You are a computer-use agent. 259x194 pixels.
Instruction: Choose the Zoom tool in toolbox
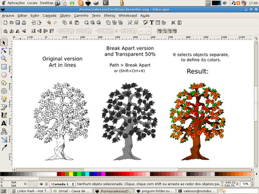[4, 59]
